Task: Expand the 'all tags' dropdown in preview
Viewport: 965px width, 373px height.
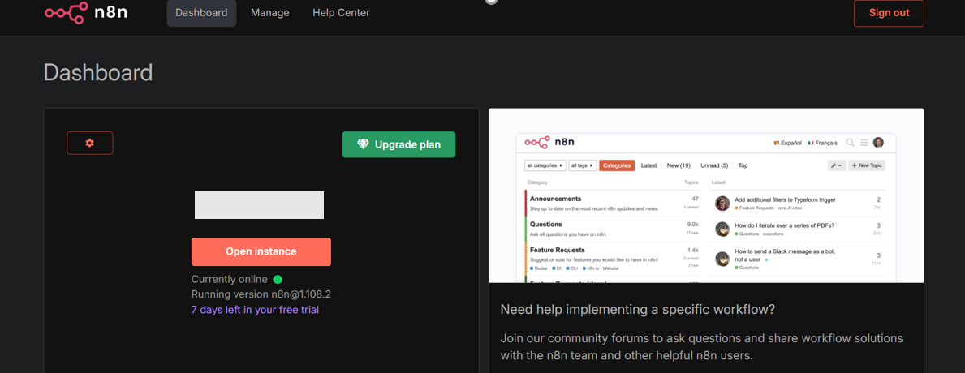Action: coord(582,165)
